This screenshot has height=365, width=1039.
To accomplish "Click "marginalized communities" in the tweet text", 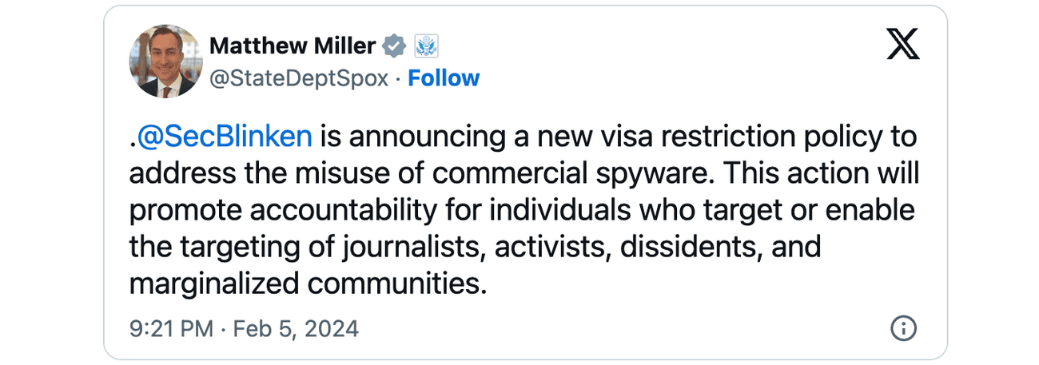I will [x=307, y=284].
